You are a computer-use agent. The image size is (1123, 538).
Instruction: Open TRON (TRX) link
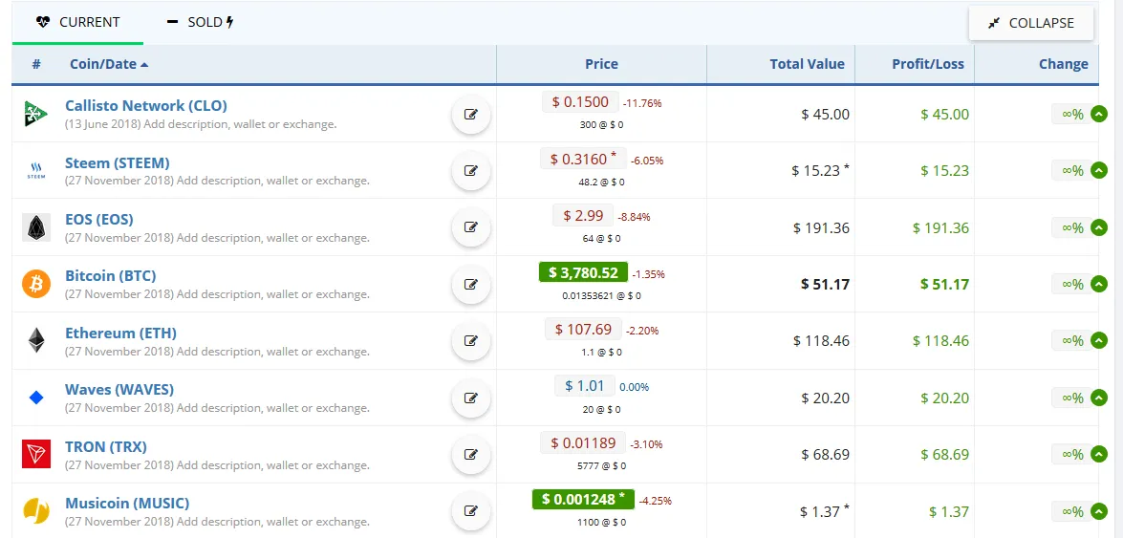coord(106,446)
